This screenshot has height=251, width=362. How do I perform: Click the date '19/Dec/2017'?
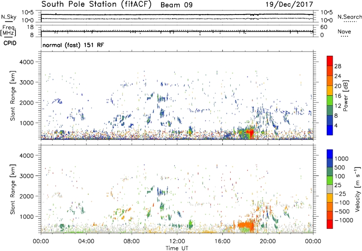tap(289, 5)
